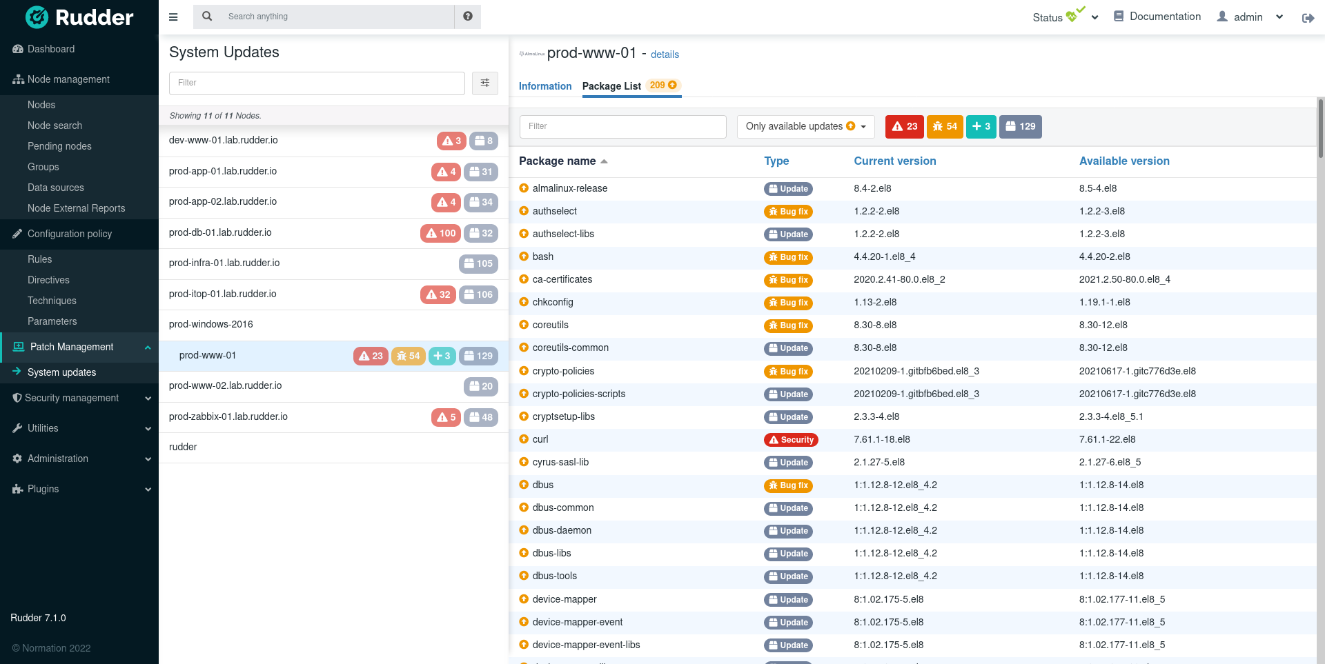Toggle the red security updates filter badge
This screenshot has height=664, width=1325.
(904, 127)
